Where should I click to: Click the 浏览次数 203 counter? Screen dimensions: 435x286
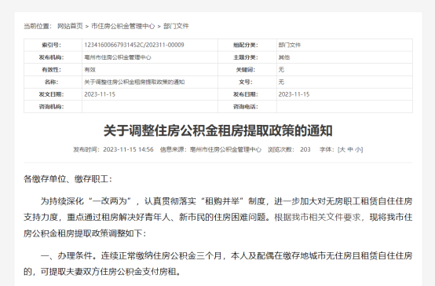pyautogui.click(x=289, y=149)
